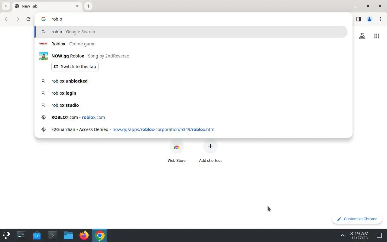Click the clock showing 8:19 AM
The image size is (387, 242).
click(359, 235)
